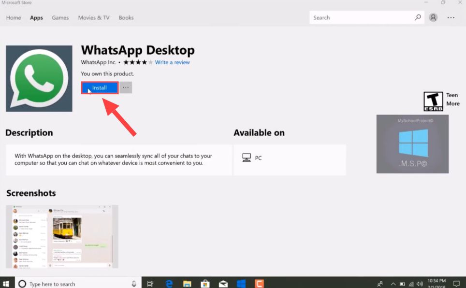
Task: Click the PC monitor icon under Available on
Action: click(247, 158)
